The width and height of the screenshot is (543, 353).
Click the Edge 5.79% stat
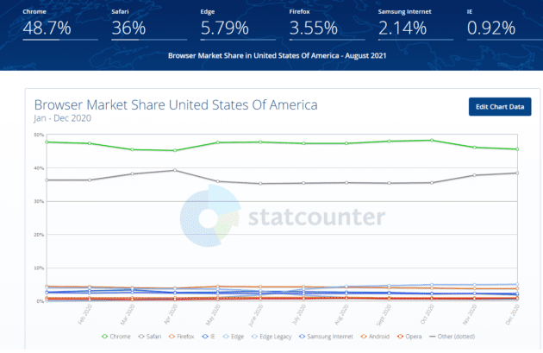pos(227,28)
